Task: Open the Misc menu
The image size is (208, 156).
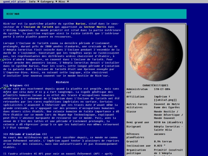Action: click(x=62, y=2)
